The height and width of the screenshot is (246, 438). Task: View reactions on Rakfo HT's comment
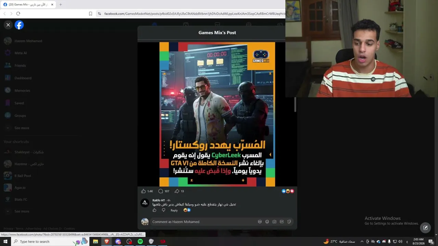187,210
